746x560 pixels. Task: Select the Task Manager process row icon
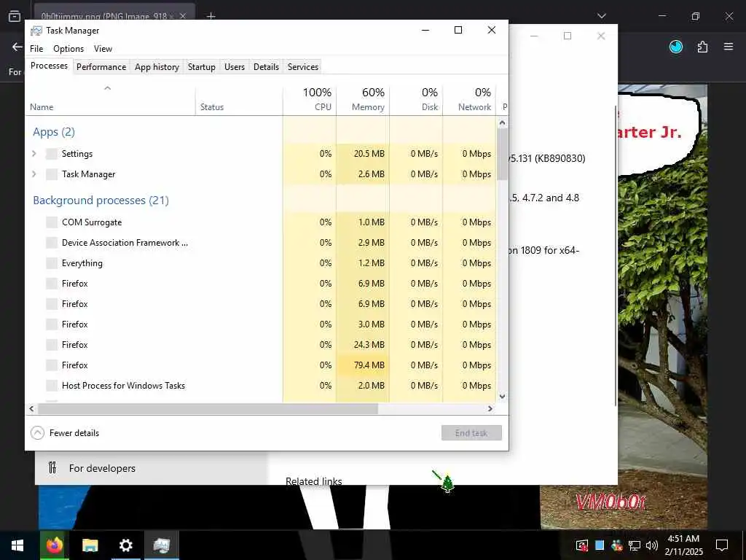[52, 174]
